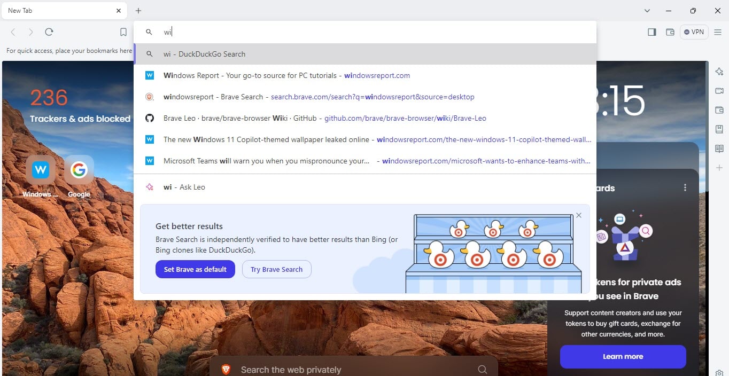Select 'wi - DuckDuckGo Search' suggestion

pyautogui.click(x=365, y=54)
